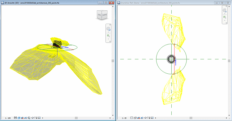Image resolution: width=232 pixels, height=121 pixels.
Task: Click temporary hide/isolate glasses in 3D view
Action: coord(32,118)
